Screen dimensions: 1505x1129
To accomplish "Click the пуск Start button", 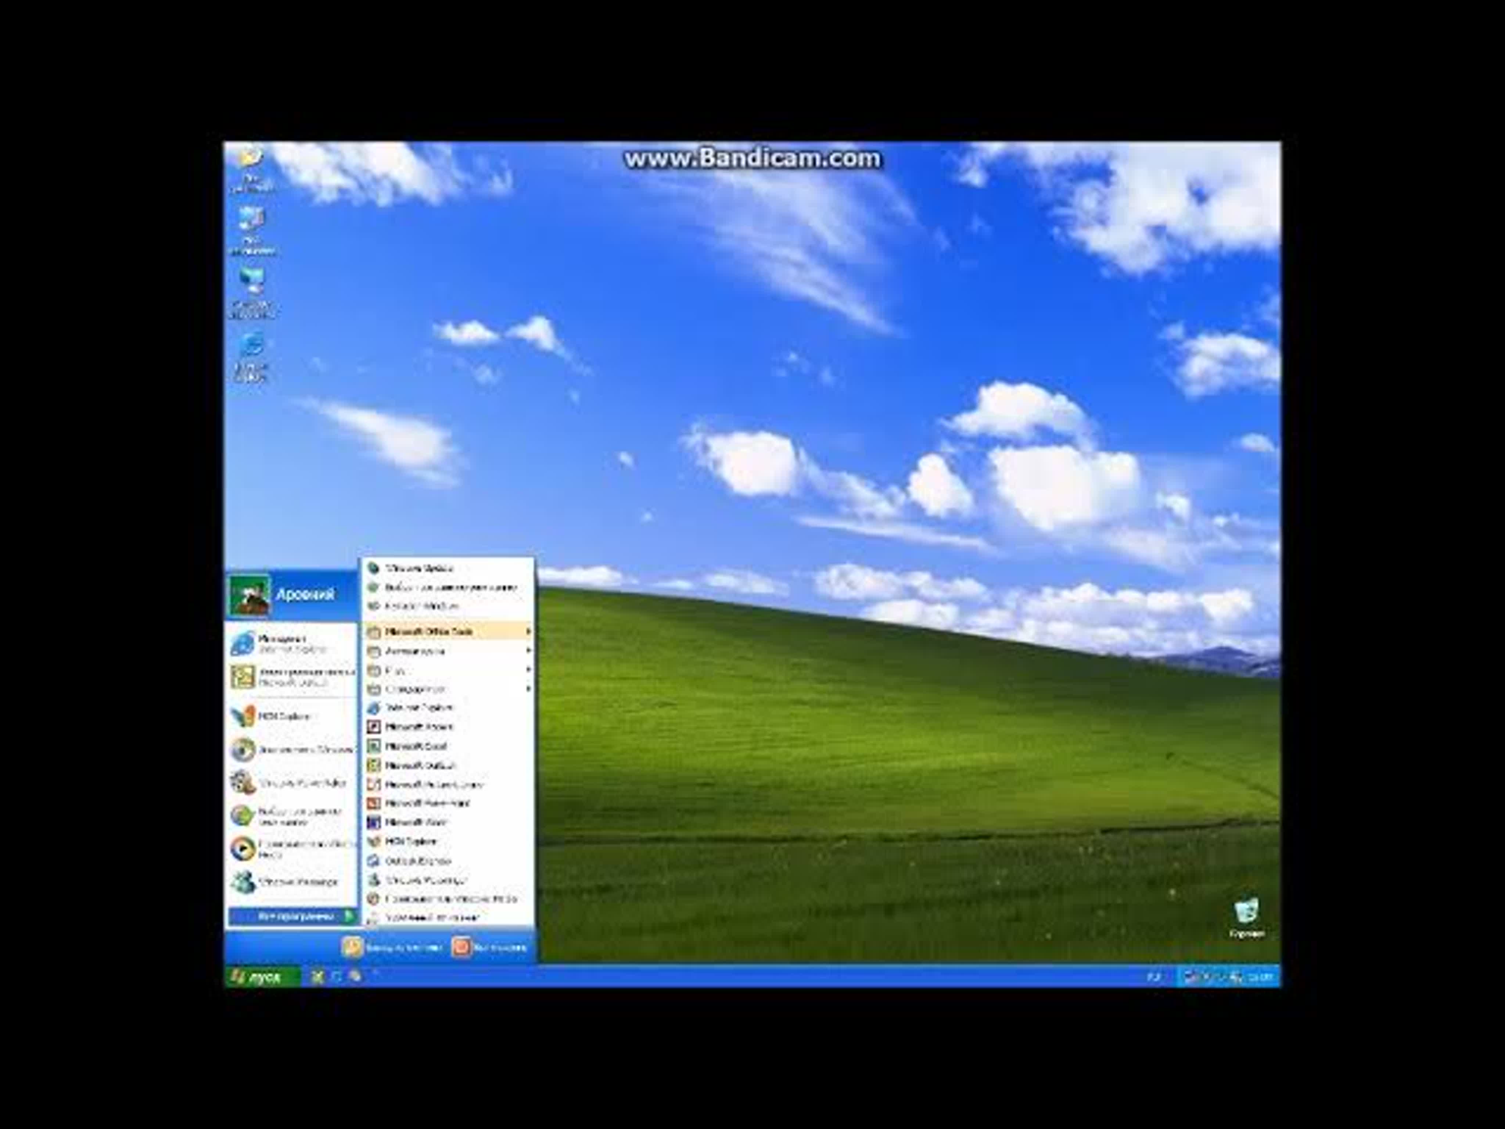I will (x=262, y=977).
